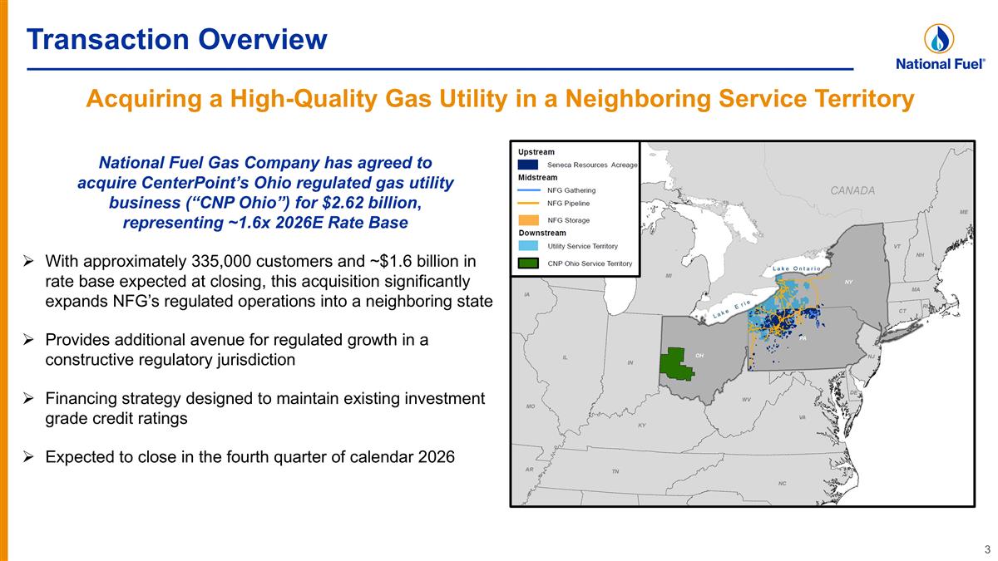Click the 'NFG Storage' legend label
The image size is (998, 561).
pos(568,220)
